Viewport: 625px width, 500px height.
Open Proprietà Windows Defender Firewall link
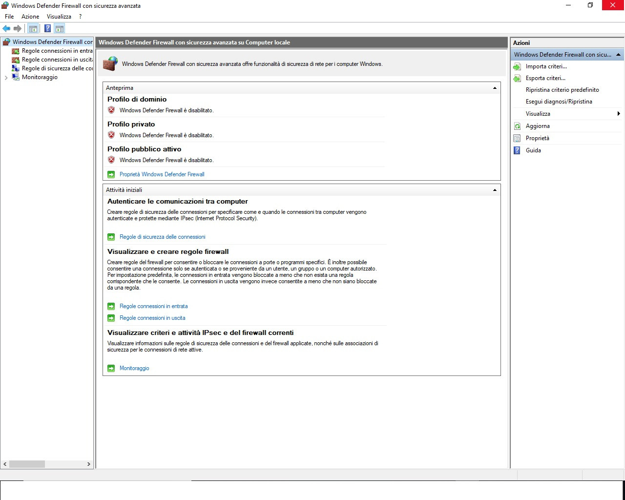click(162, 174)
